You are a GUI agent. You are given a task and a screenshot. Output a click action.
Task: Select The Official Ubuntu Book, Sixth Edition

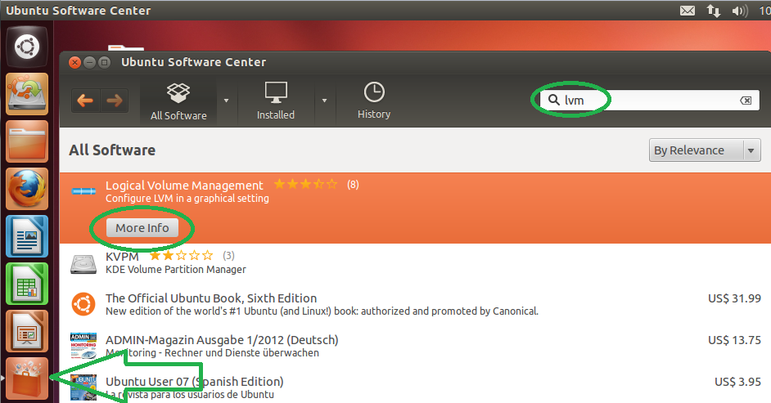211,298
